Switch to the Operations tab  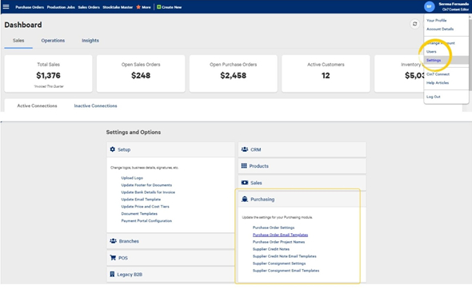tap(53, 41)
